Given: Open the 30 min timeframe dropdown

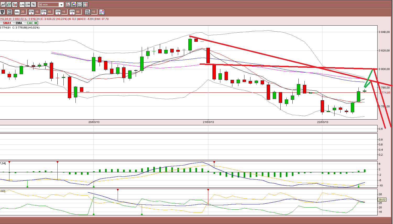Looking at the screenshot, I should coord(51,4).
